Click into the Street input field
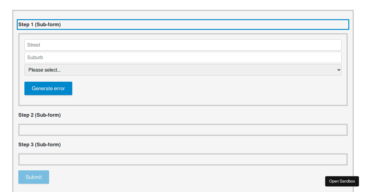 click(x=183, y=45)
